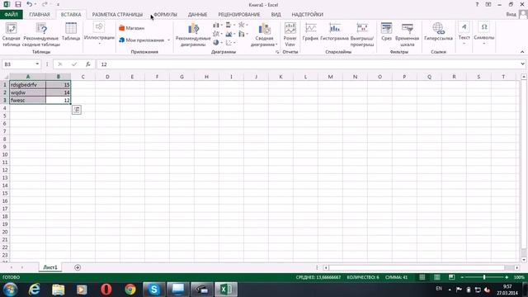The image size is (528, 297).
Task: Insert a line chart
Action: coord(218,34)
